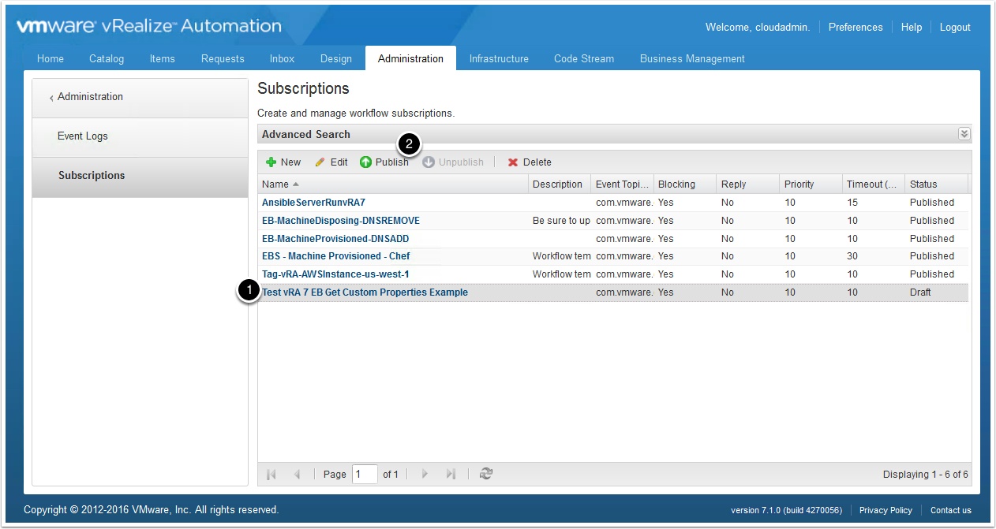Click the Timeout value 15
Image resolution: width=996 pixels, height=529 pixels.
pyautogui.click(x=852, y=203)
